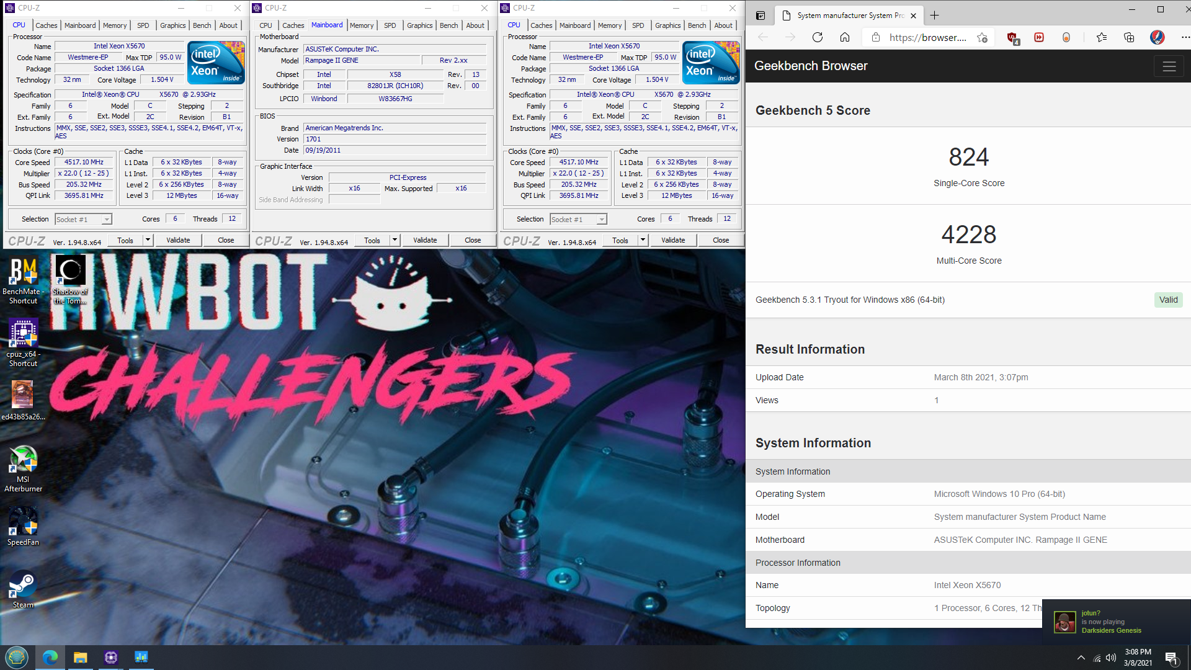The width and height of the screenshot is (1191, 670).
Task: Open the Favorites list in Edge
Action: (x=1102, y=37)
